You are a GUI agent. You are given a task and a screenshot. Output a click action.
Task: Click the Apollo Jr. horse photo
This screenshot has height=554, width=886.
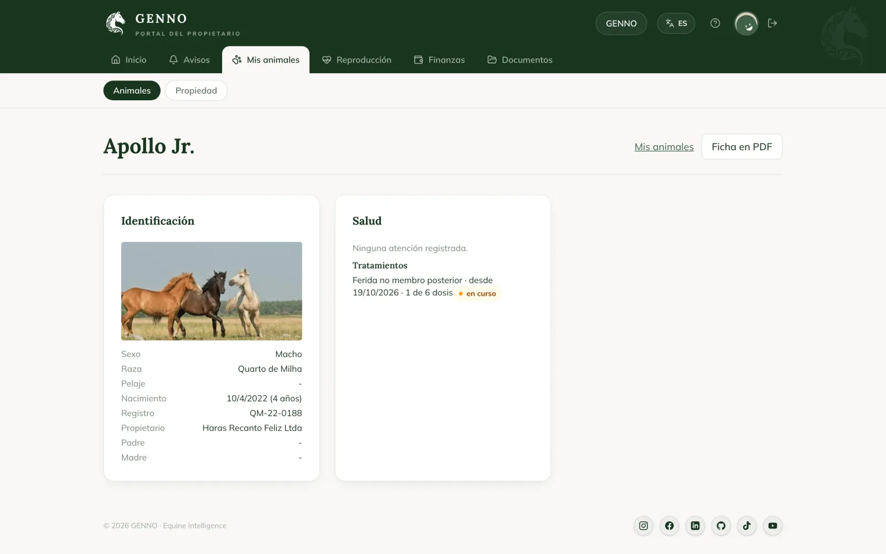click(x=212, y=291)
